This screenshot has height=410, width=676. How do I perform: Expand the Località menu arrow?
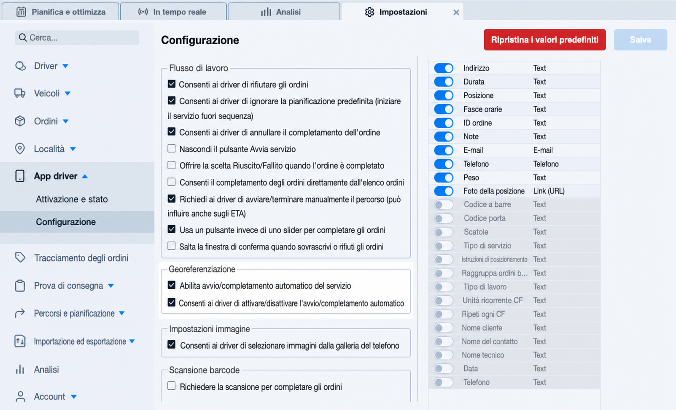[x=73, y=149]
